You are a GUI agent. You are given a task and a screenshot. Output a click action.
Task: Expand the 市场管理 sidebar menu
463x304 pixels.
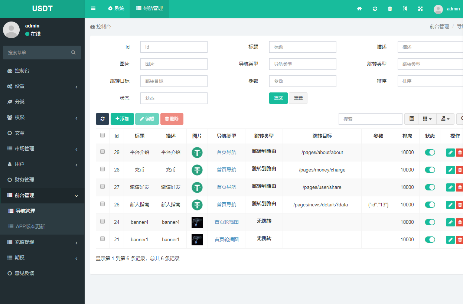click(42, 148)
